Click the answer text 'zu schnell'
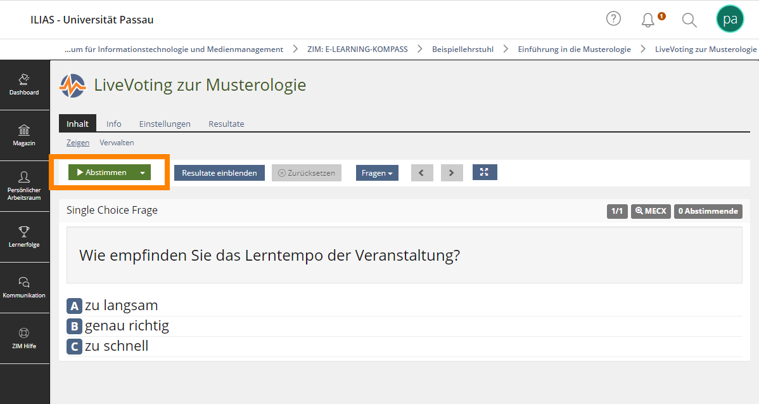Viewport: 759px width, 404px height. [117, 346]
